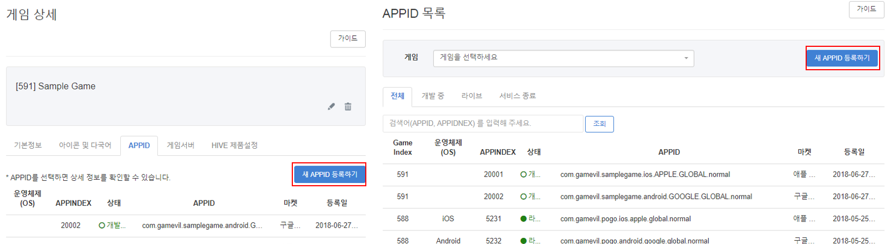Screen dimensions: 890x244
Task: Select the APPID tab in game detail
Action: click(139, 145)
